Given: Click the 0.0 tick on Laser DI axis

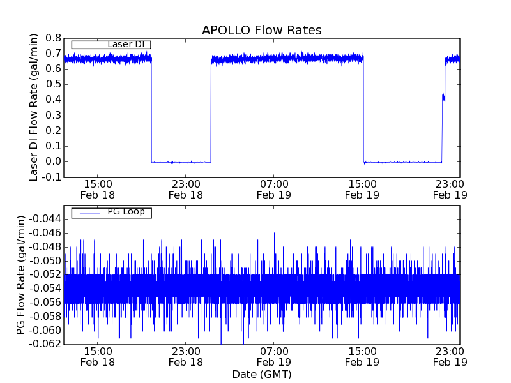Looking at the screenshot, I should [54, 161].
